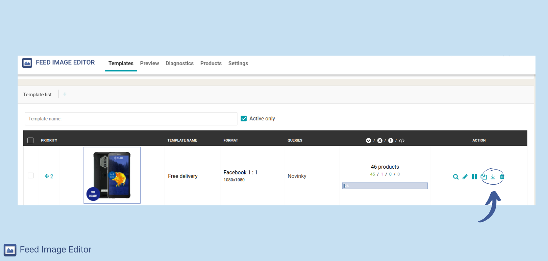
Task: Duplicate the Free delivery template
Action: pos(484,177)
